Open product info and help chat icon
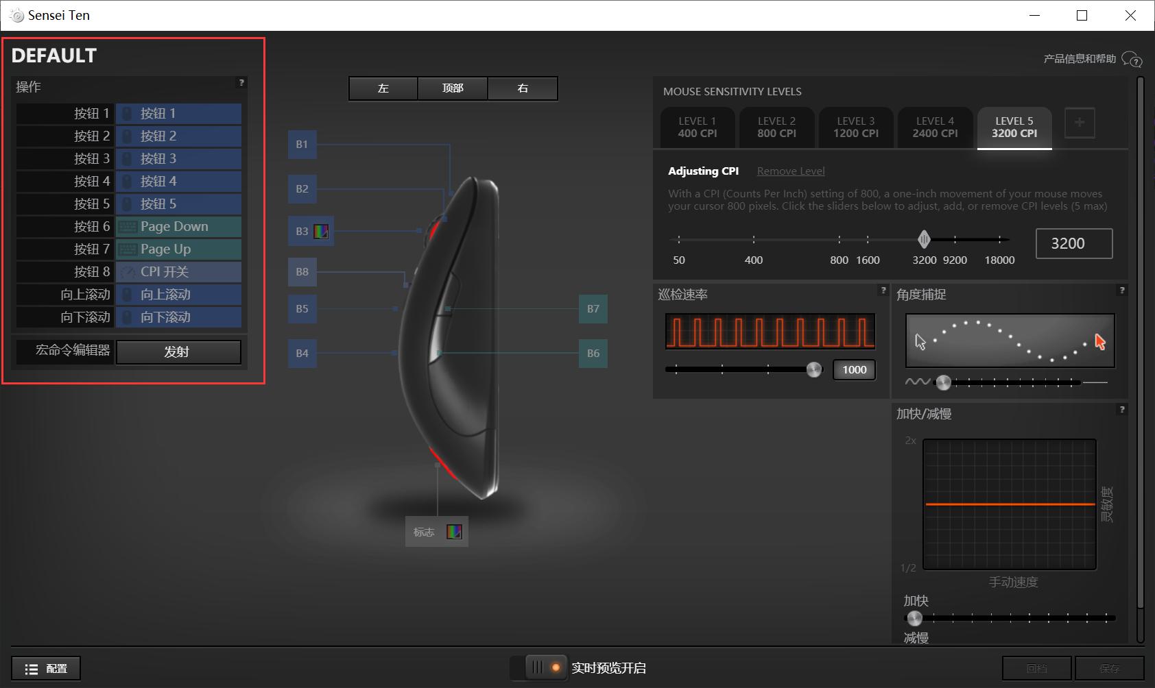The height and width of the screenshot is (688, 1155). coord(1132,60)
